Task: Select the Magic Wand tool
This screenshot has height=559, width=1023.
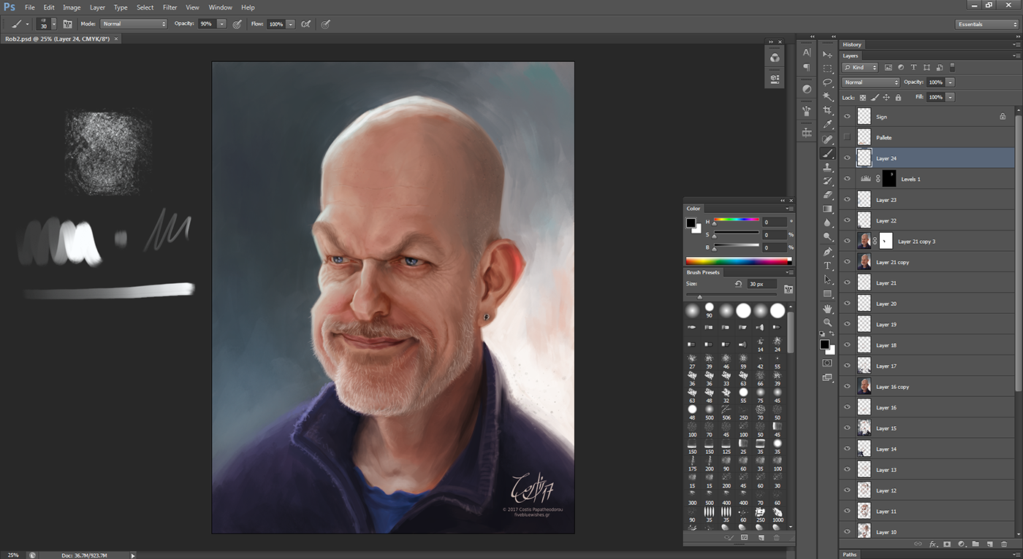Action: pyautogui.click(x=827, y=96)
